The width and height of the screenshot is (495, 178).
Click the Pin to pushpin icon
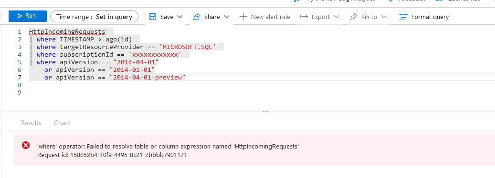353,17
